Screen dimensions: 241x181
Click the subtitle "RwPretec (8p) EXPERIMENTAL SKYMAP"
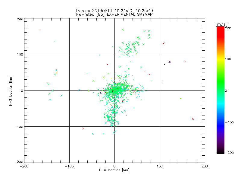point(114,14)
